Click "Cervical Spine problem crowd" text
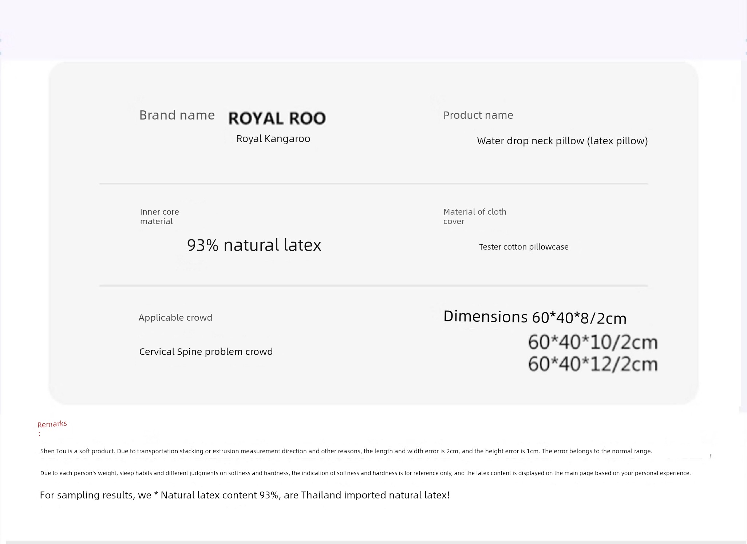Screen dimensions: 747x544 (x=206, y=352)
